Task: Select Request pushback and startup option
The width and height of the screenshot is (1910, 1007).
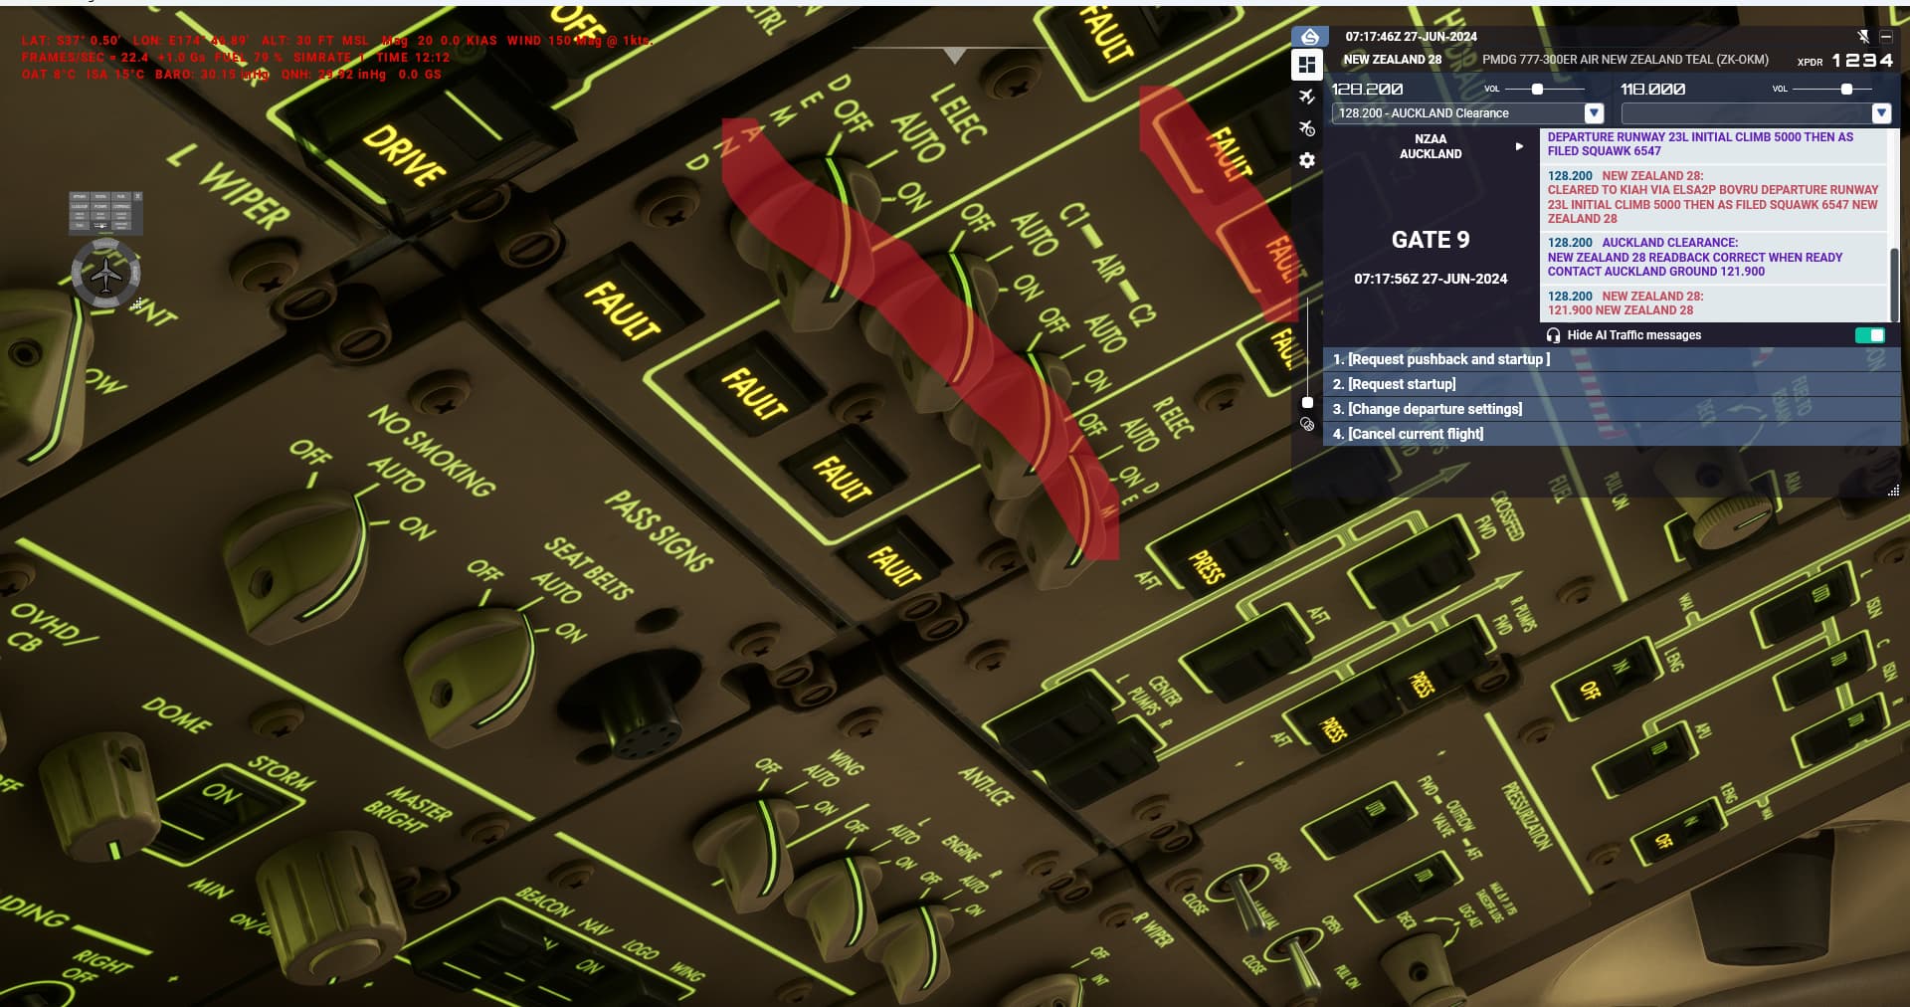Action: [x=1611, y=359]
